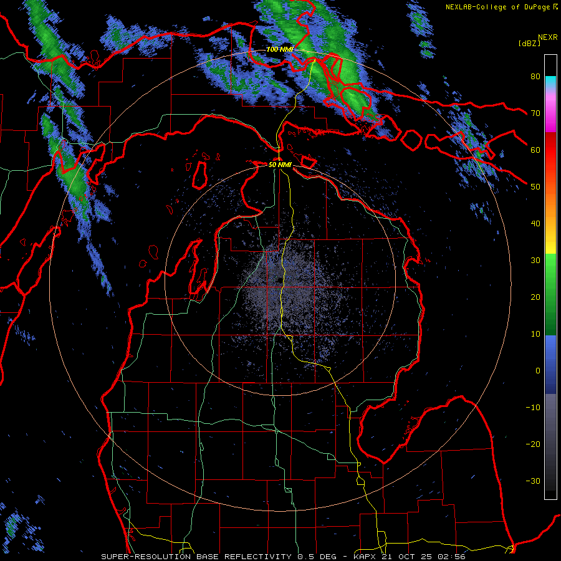Click the 100 NMI range ring label

pyautogui.click(x=280, y=49)
